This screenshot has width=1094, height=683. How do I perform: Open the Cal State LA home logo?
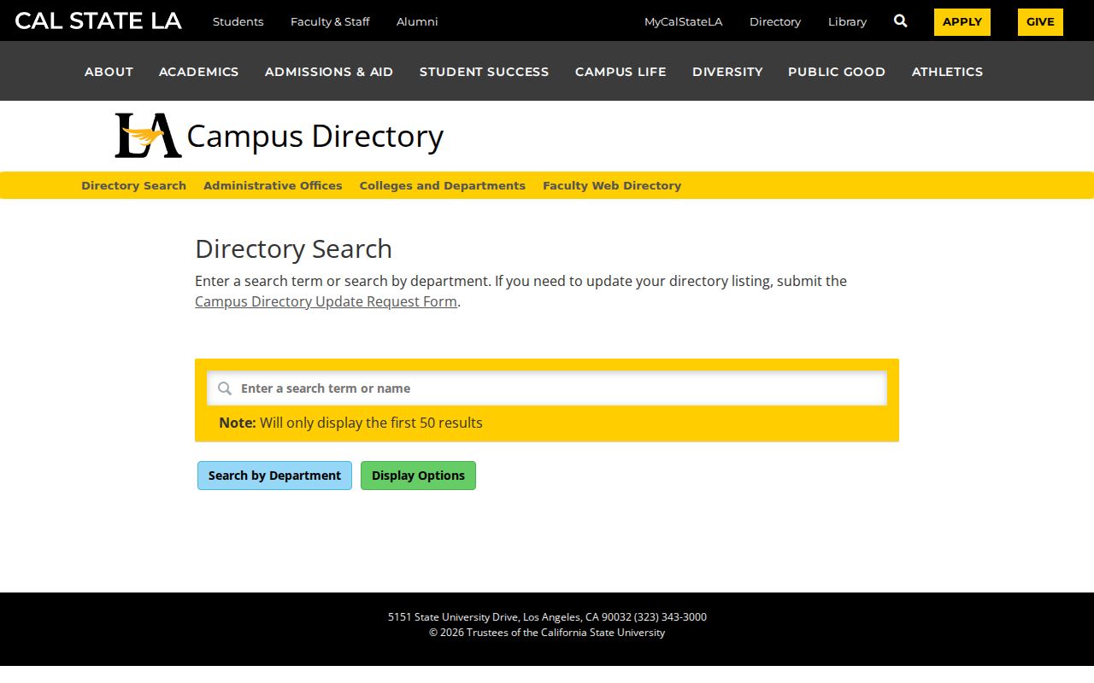tap(98, 21)
